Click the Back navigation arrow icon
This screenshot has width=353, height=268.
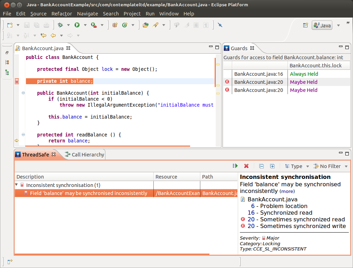click(x=53, y=35)
